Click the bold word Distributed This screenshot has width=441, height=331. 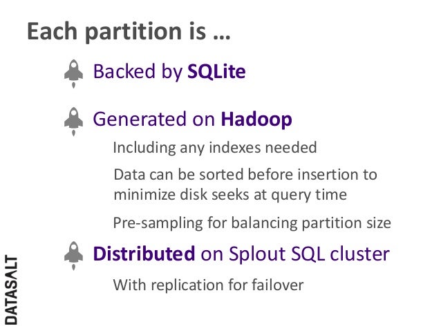[x=144, y=254]
